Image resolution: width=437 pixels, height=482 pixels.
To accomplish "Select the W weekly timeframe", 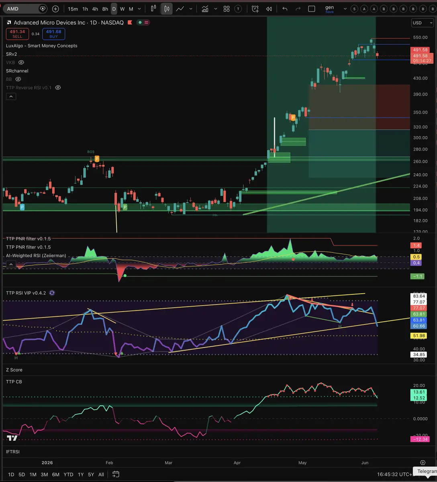I will (123, 9).
